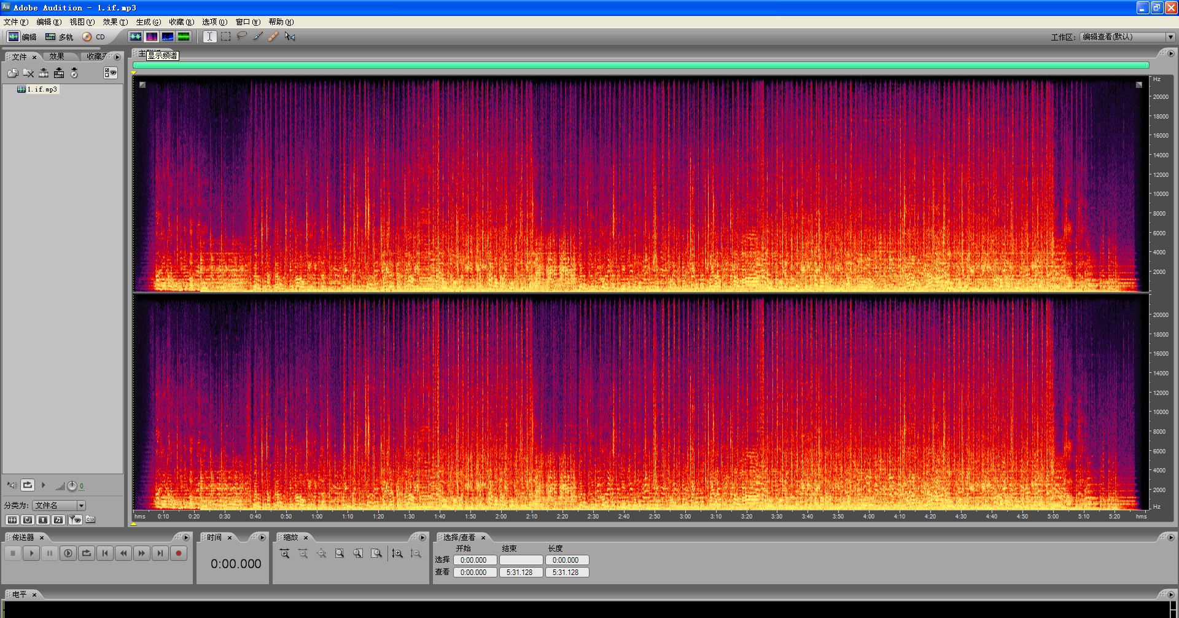Click Play to End circle button

pos(68,553)
